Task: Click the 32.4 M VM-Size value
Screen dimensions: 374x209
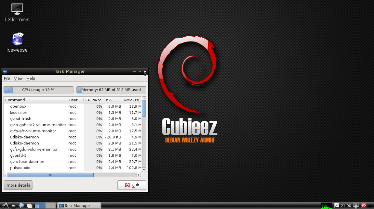Action: [135, 150]
